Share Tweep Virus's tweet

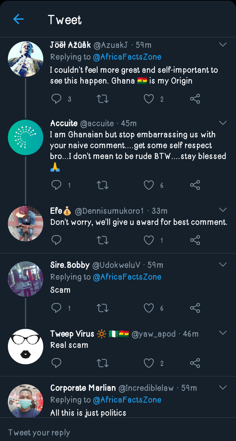(195, 363)
